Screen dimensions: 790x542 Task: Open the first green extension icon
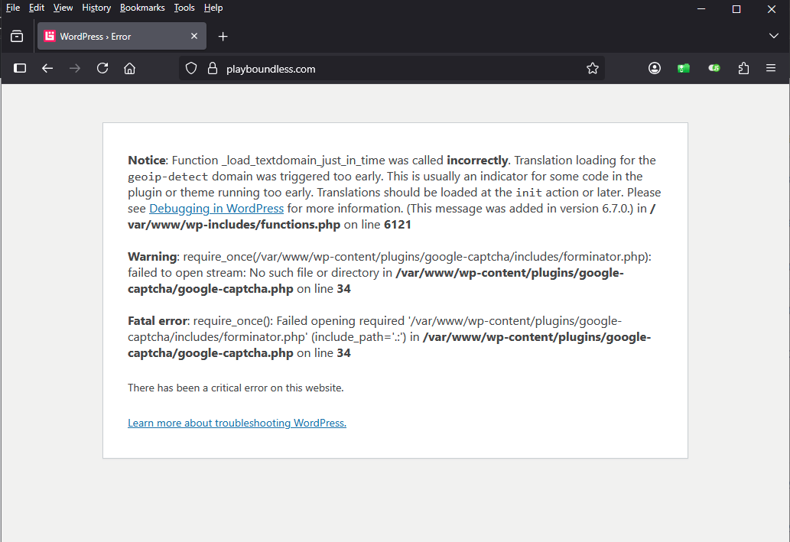click(684, 68)
